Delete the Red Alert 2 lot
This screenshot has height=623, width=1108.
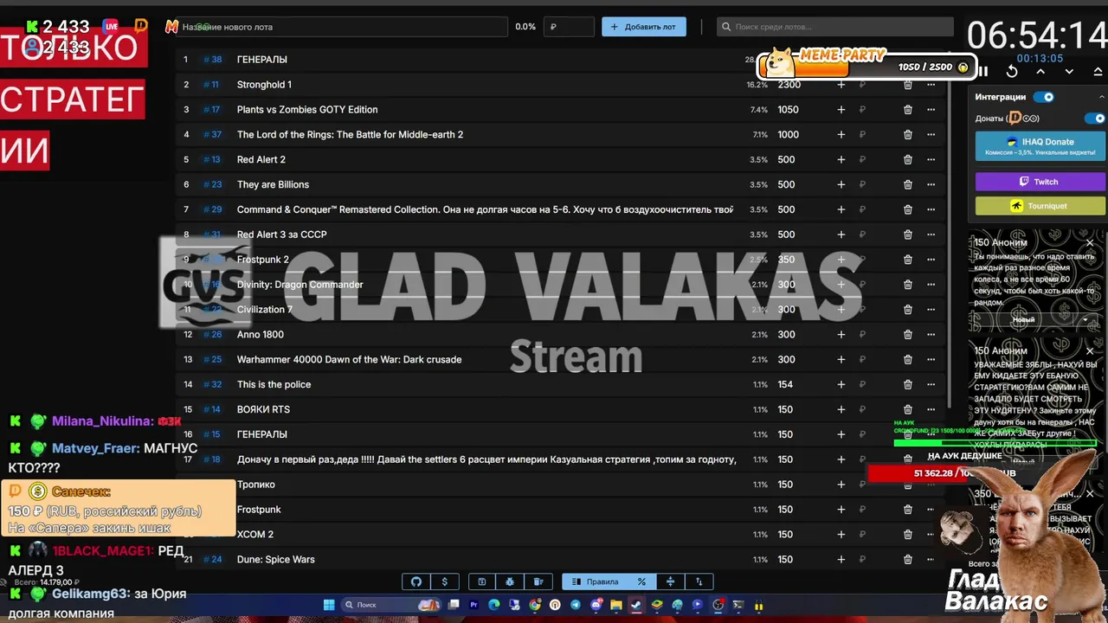tap(907, 159)
